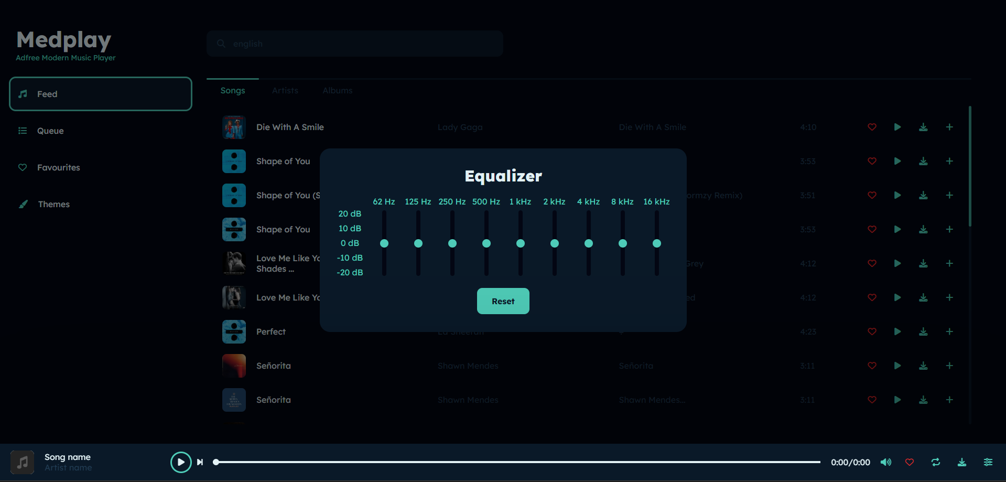
Task: Unfavourite the current song in the player bar
Action: click(910, 462)
